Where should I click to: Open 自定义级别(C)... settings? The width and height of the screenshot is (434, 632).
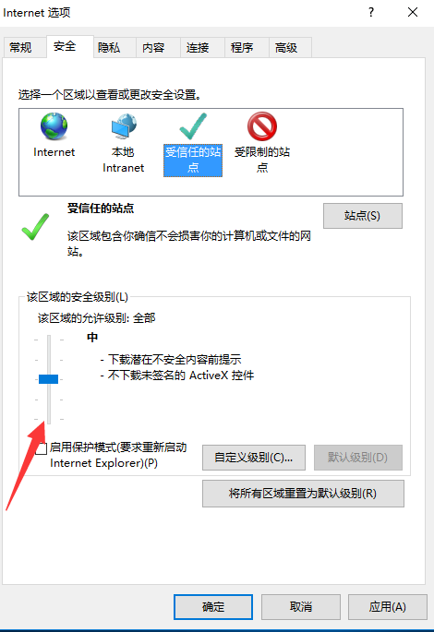(x=254, y=458)
